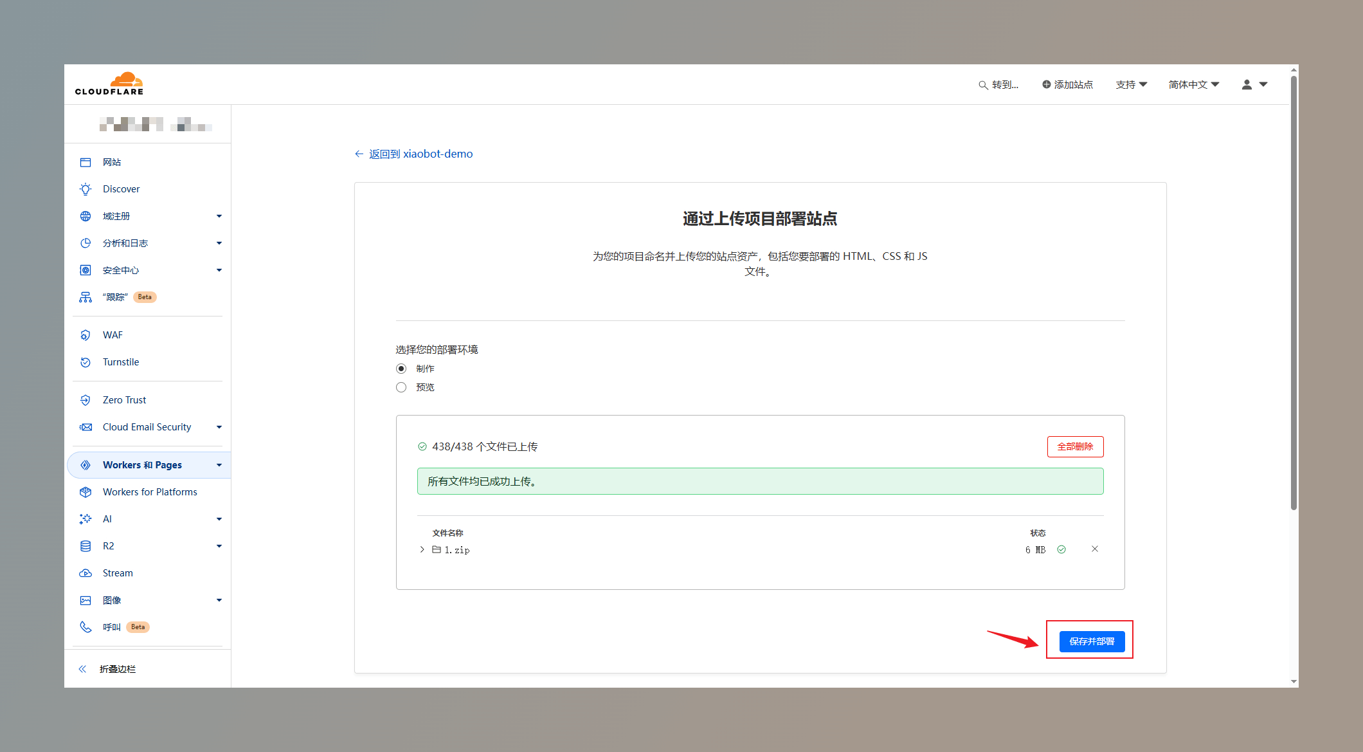This screenshot has height=752, width=1363.
Task: Open the 简体中文 language dropdown
Action: pyautogui.click(x=1194, y=84)
